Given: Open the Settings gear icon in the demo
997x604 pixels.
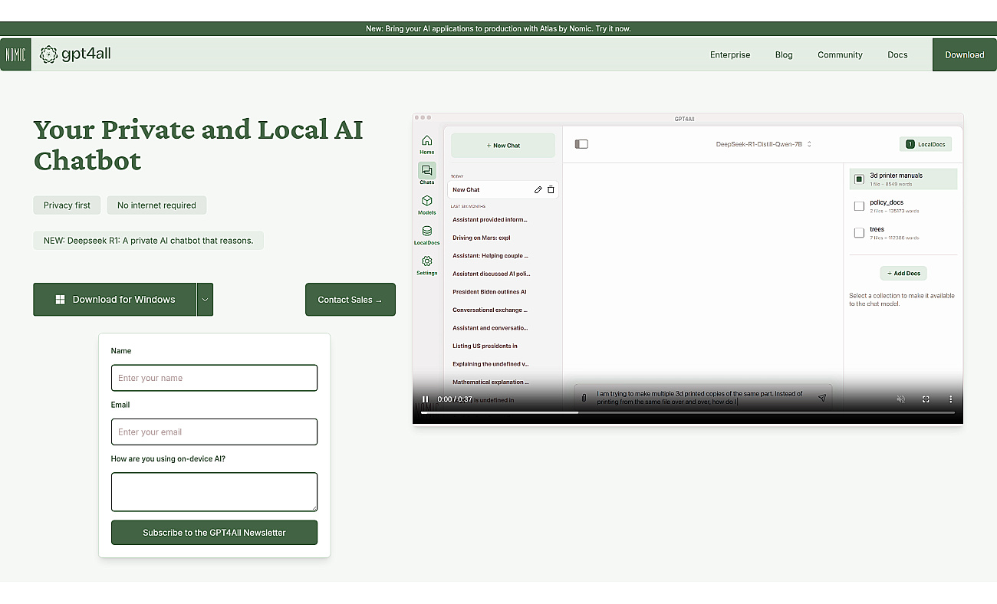Looking at the screenshot, I should click(x=427, y=261).
